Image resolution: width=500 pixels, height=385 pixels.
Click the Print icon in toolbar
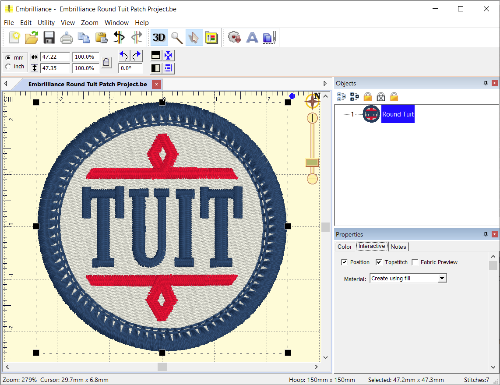66,38
